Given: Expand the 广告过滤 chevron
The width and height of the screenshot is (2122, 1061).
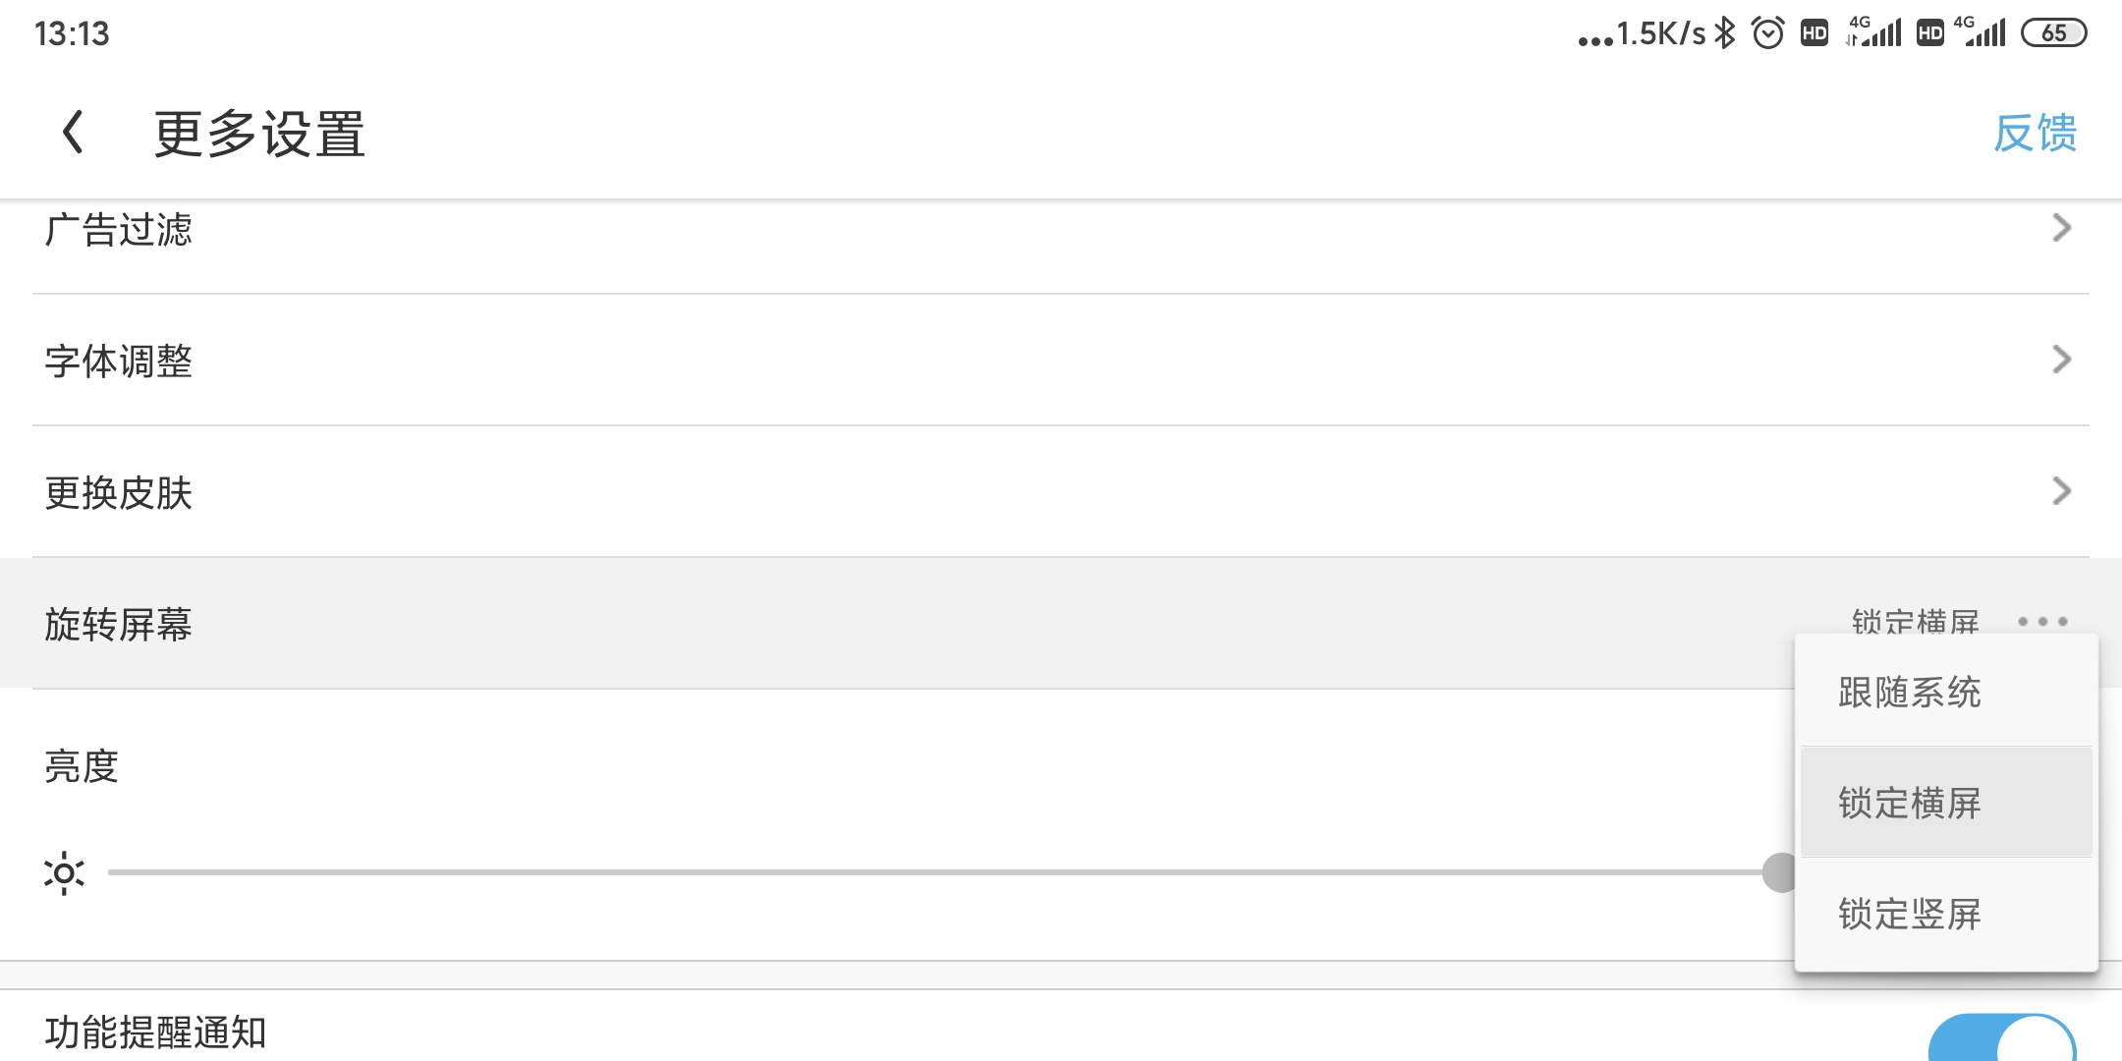Looking at the screenshot, I should pos(2061,228).
